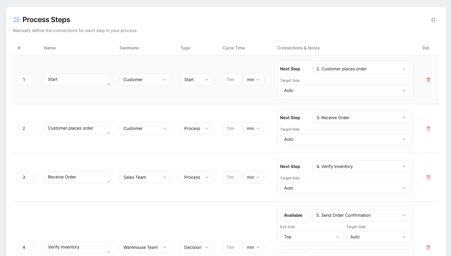Click the Available branch label field
451x256 pixels.
click(x=295, y=215)
